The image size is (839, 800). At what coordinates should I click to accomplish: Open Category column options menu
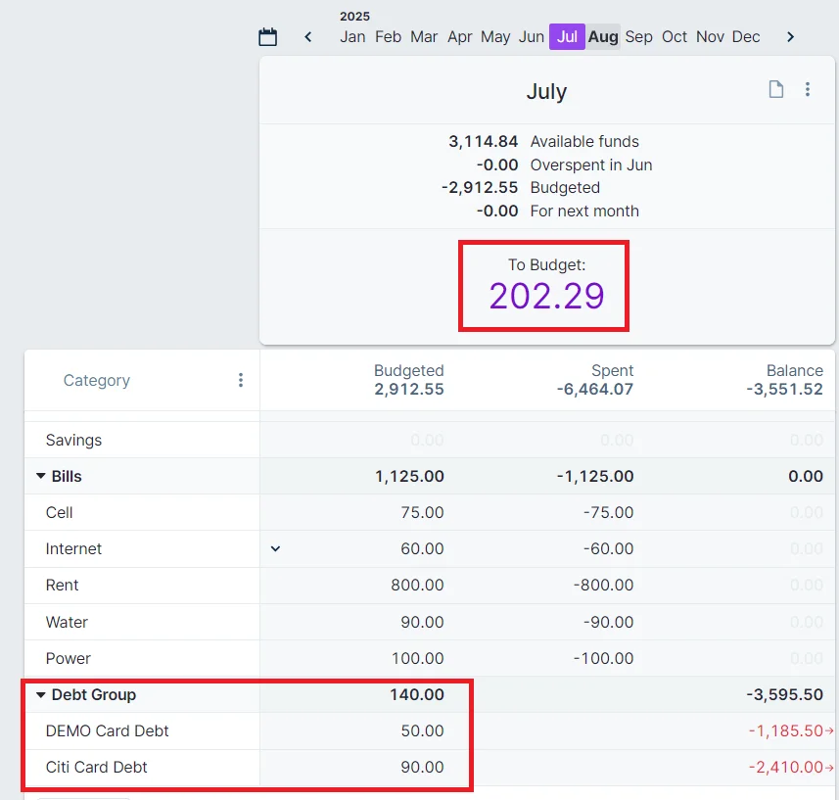(241, 380)
